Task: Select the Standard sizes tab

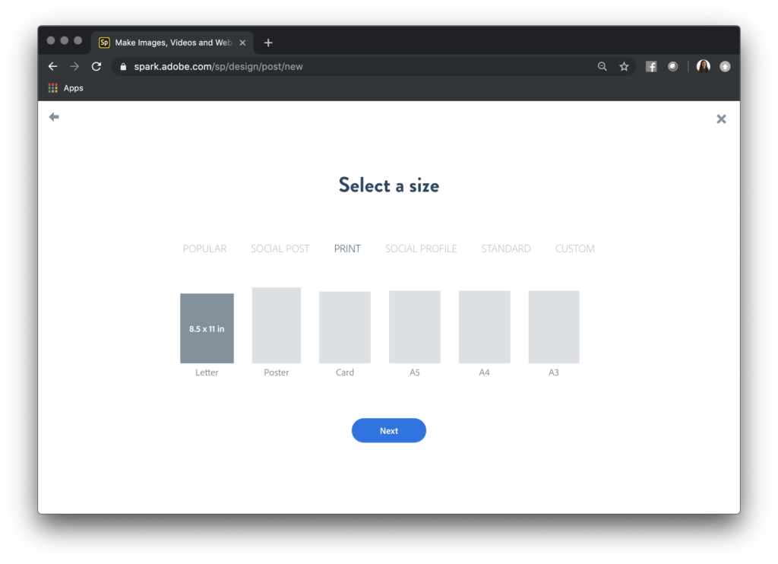Action: click(506, 249)
